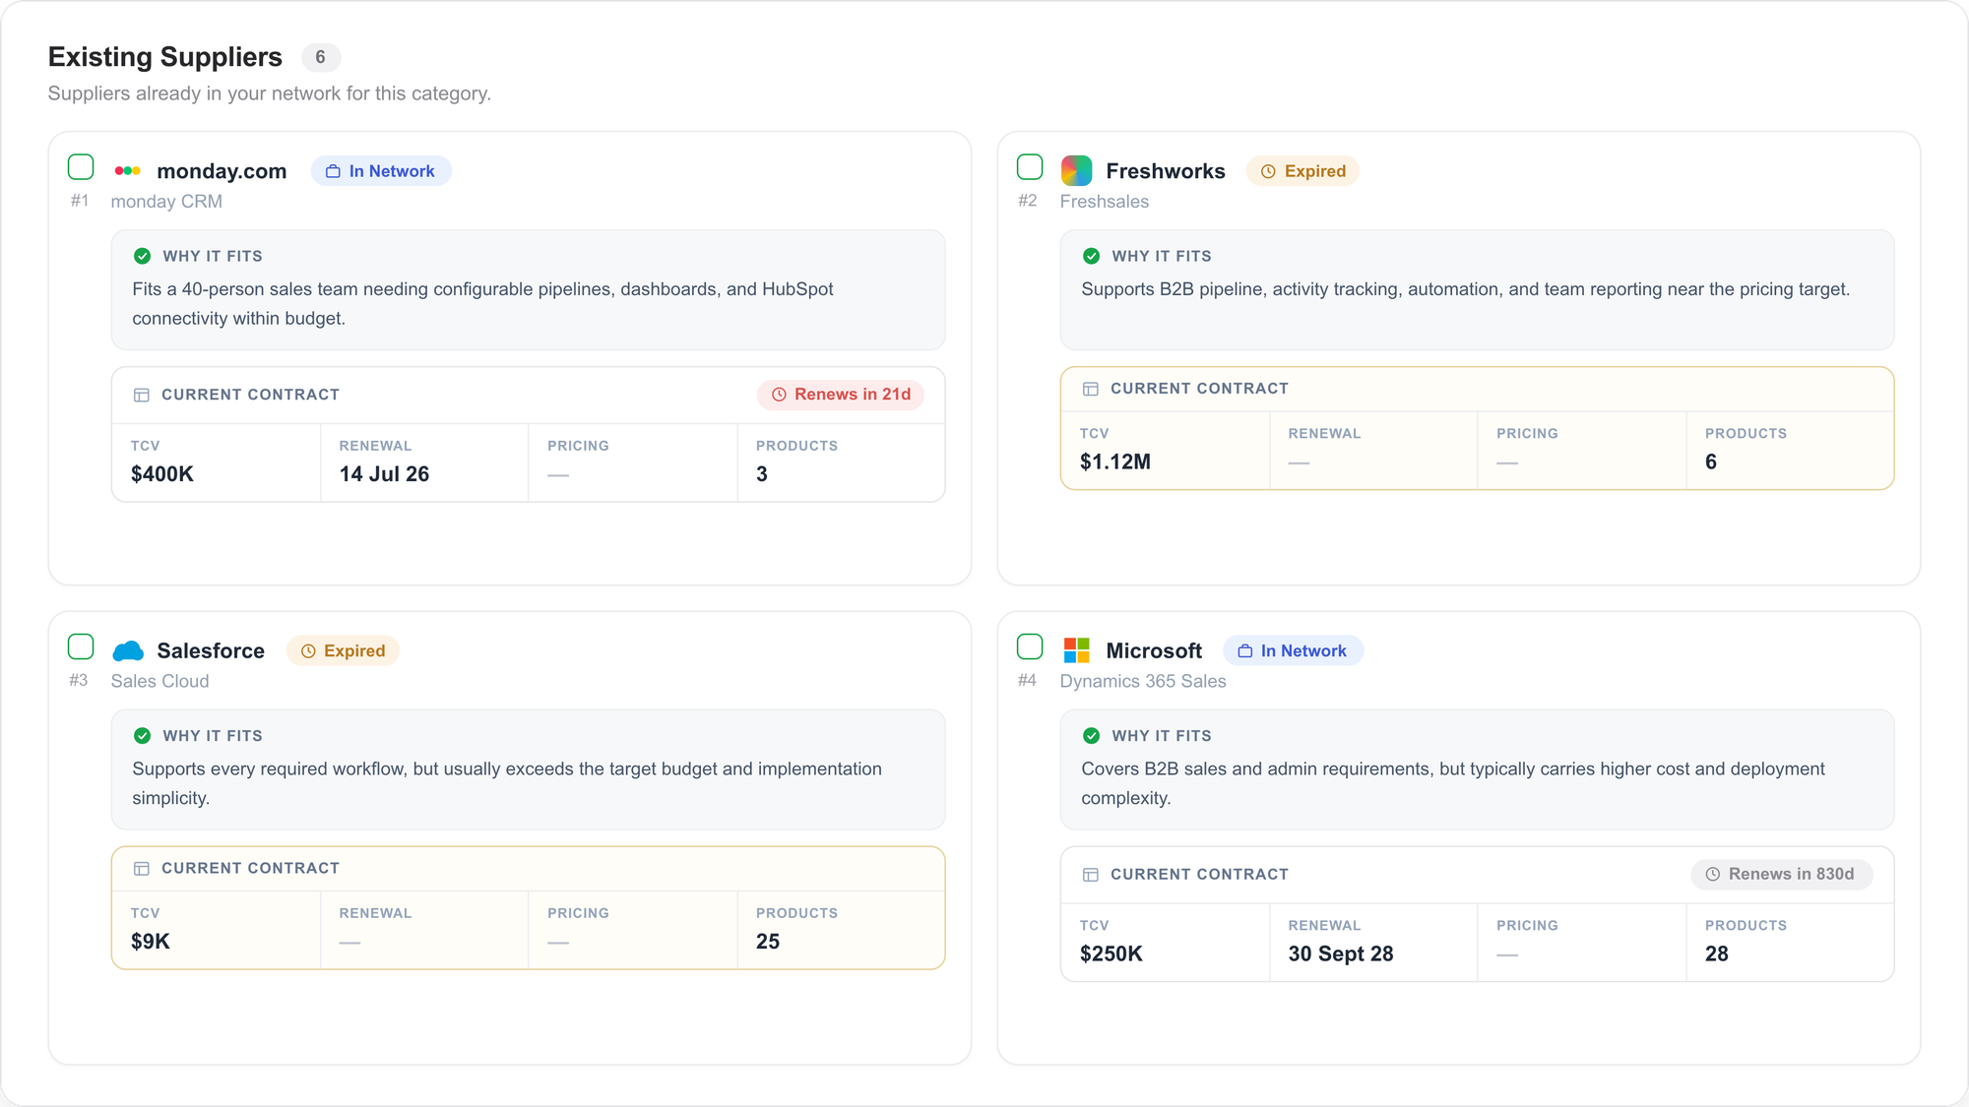Click the green check icon in Microsoft Why It Fits

coord(1091,735)
